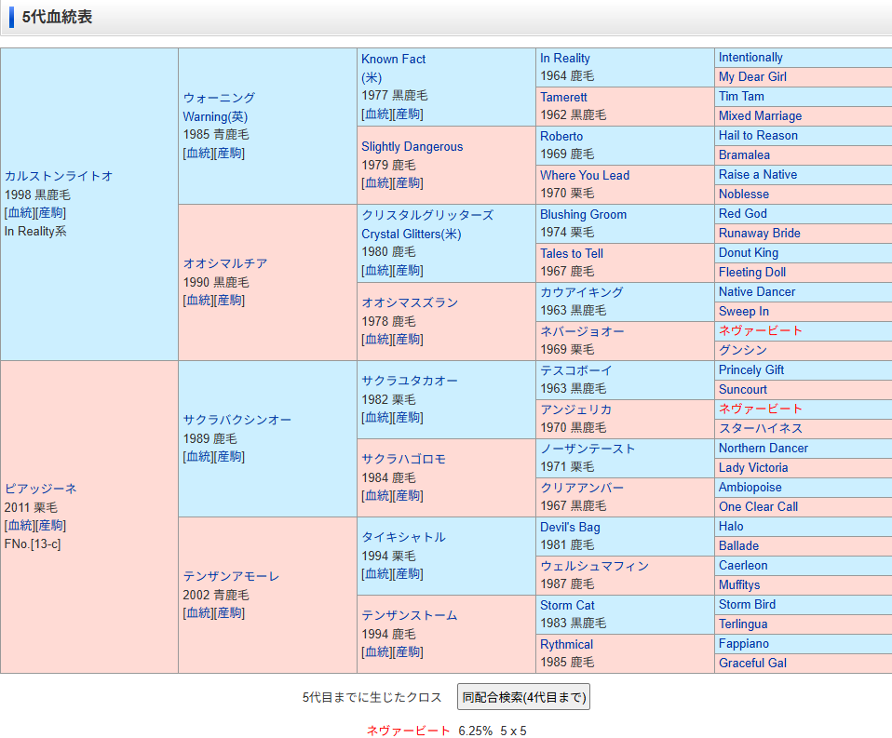892x738 pixels.
Task: Select the Northern Dancer link
Action: (763, 449)
